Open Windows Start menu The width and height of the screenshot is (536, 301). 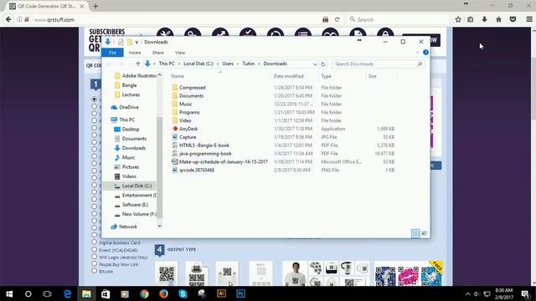click(9, 293)
